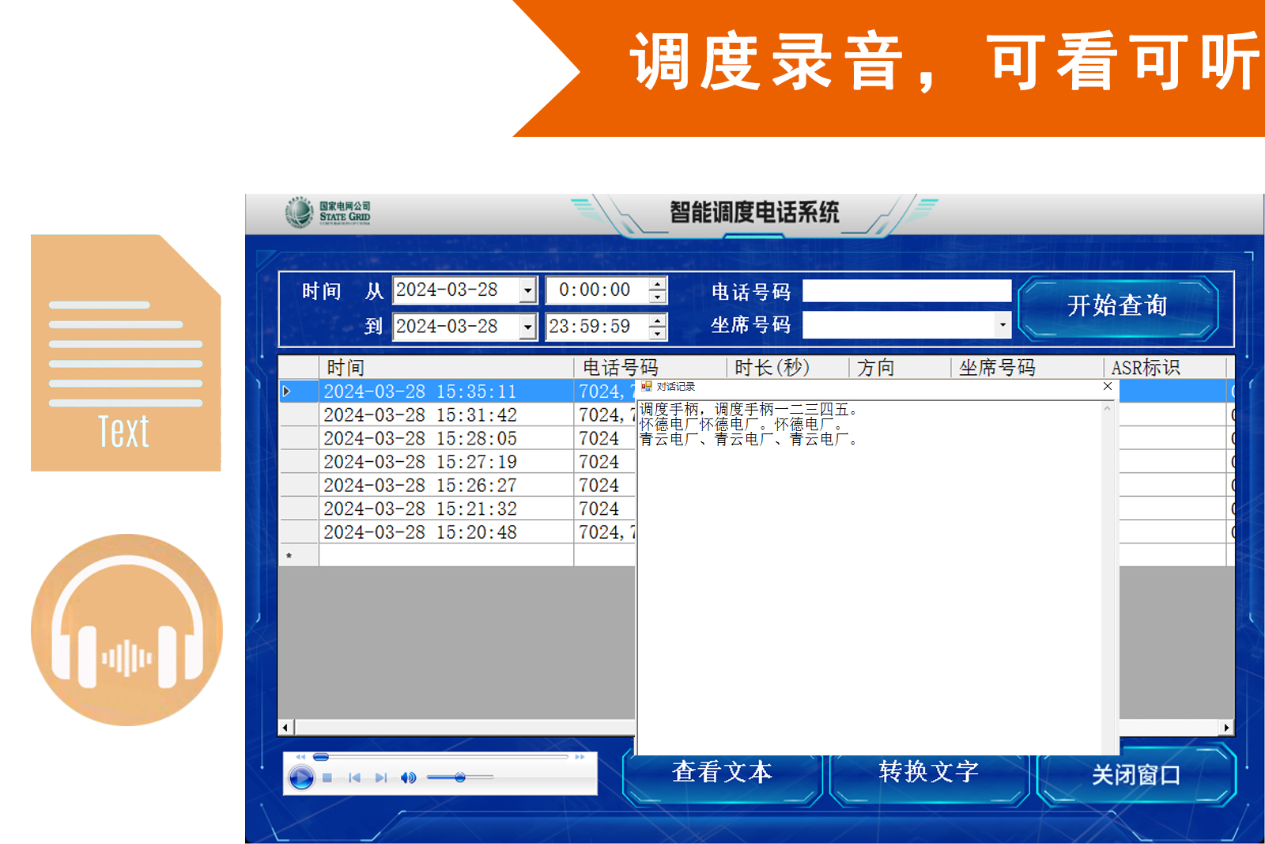Click the 转换文字 button
Screen dimensions: 1265x844
(929, 773)
